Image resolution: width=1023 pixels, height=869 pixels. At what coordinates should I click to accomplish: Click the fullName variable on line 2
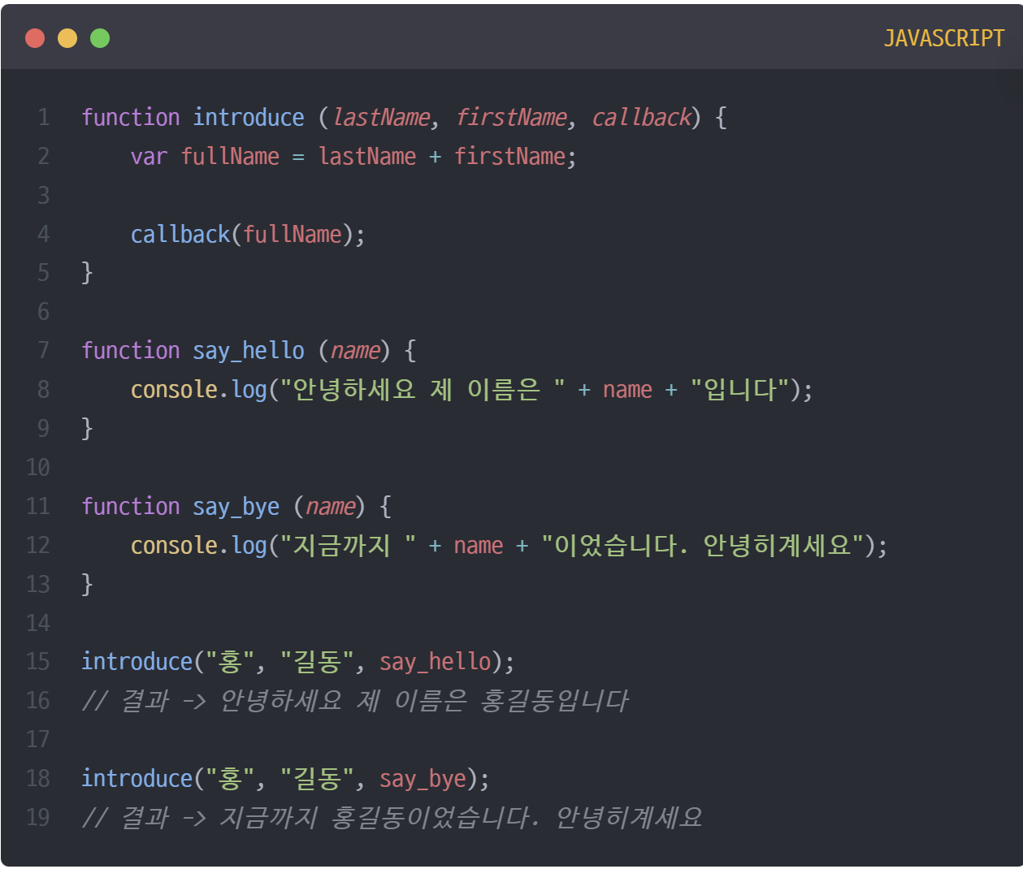[231, 156]
